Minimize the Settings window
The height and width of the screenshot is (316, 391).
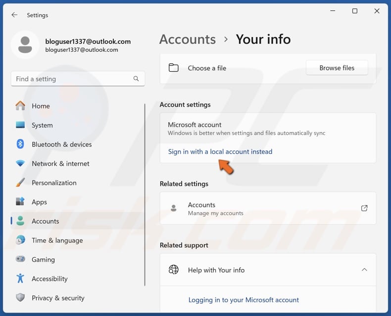pyautogui.click(x=333, y=11)
